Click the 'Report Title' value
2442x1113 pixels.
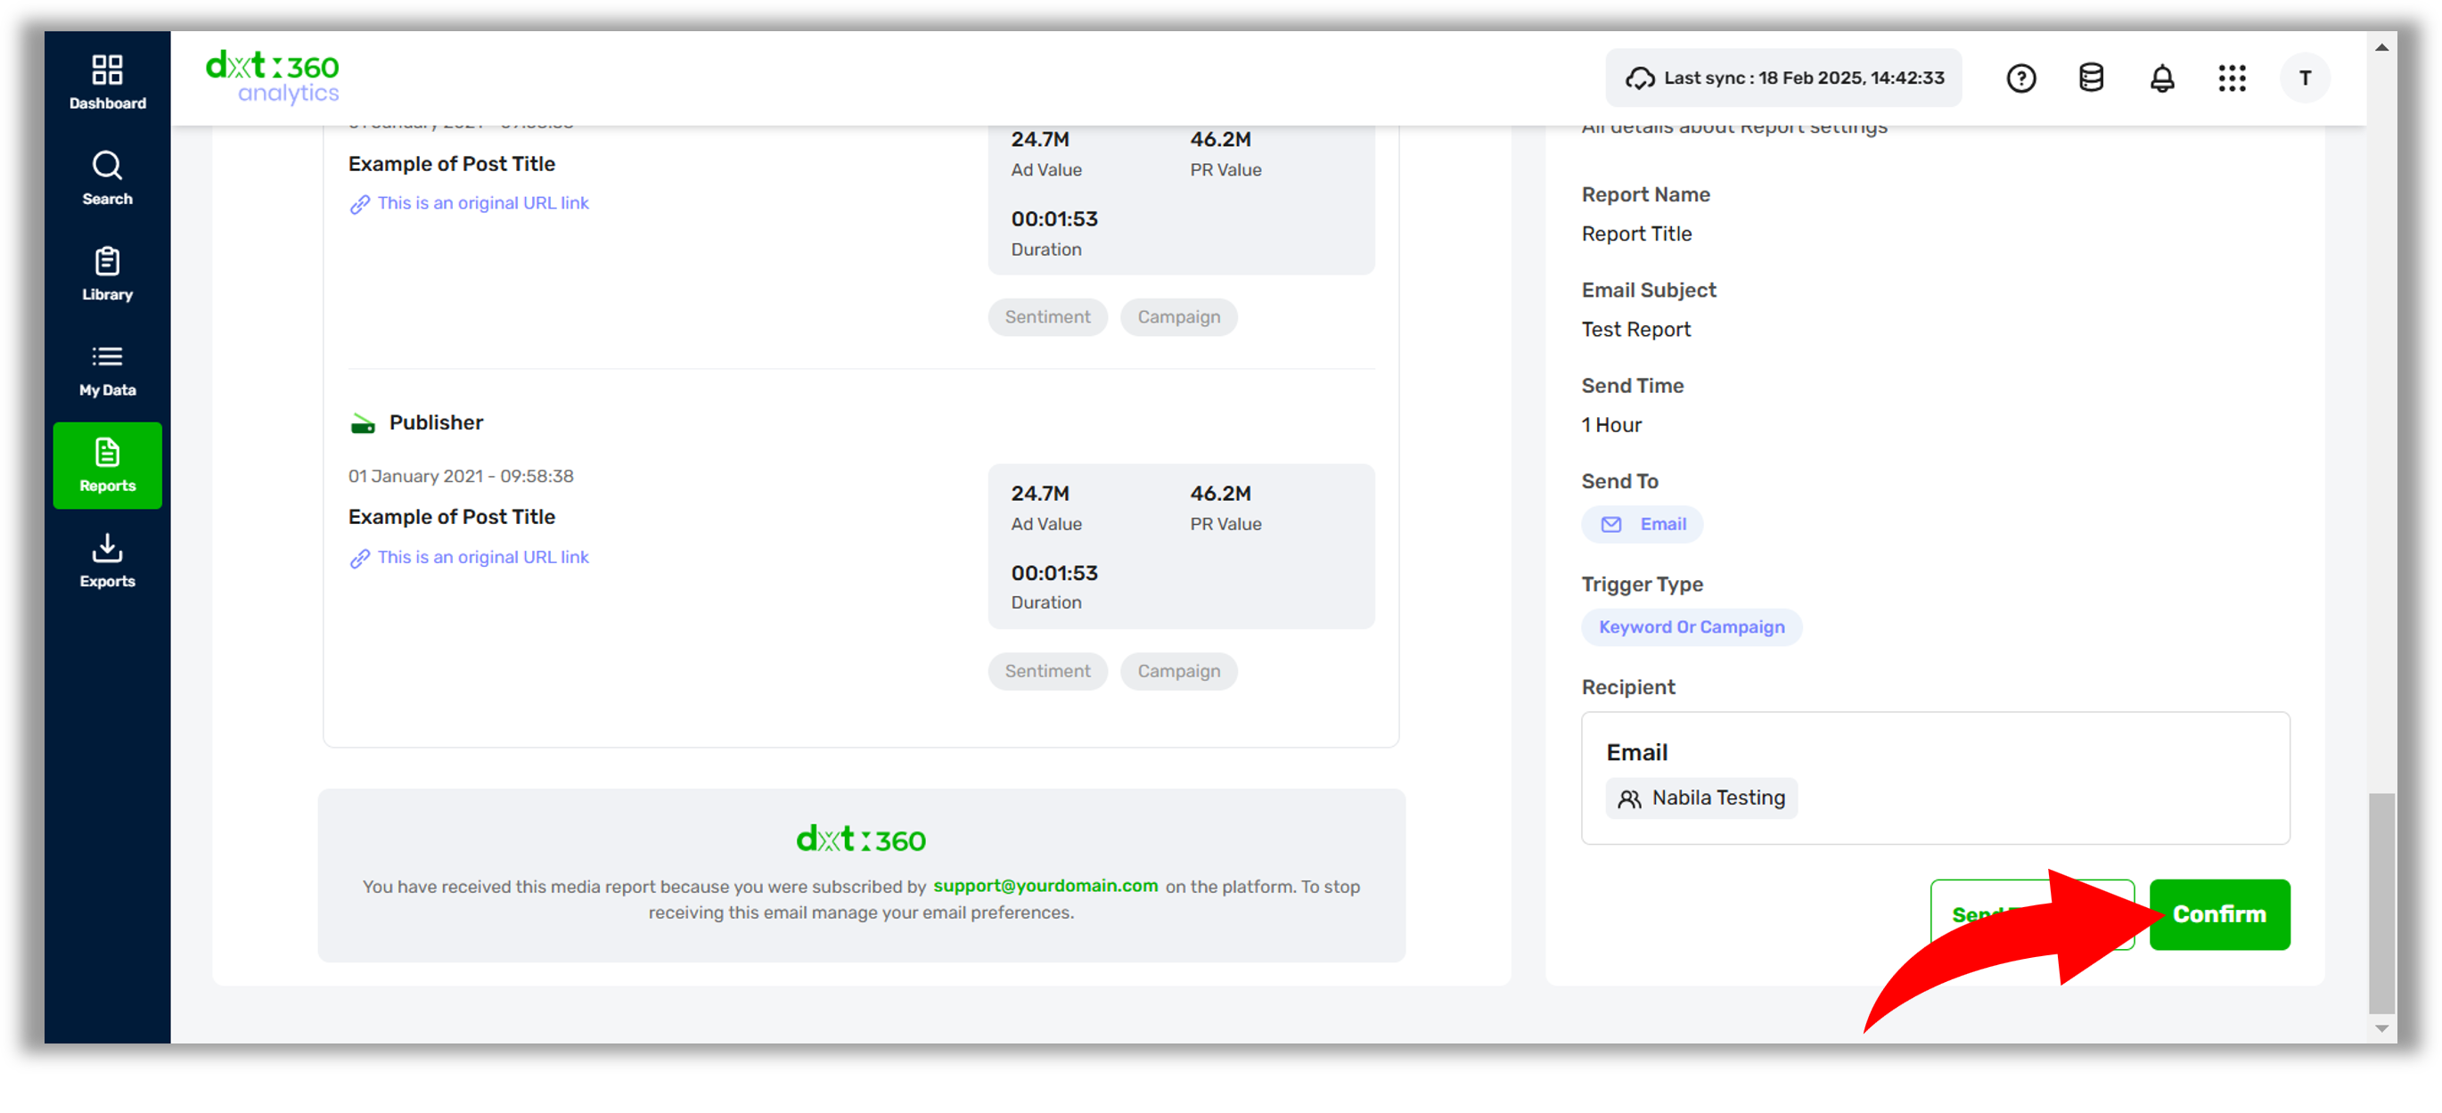(x=1636, y=234)
